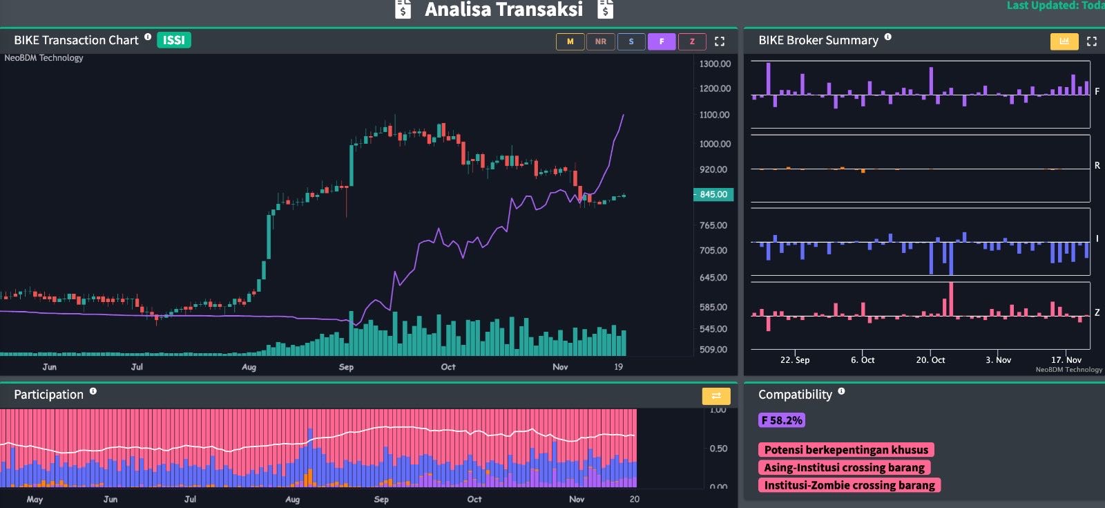
Task: Click the 3. Nov date in Broker Summary
Action: 998,360
